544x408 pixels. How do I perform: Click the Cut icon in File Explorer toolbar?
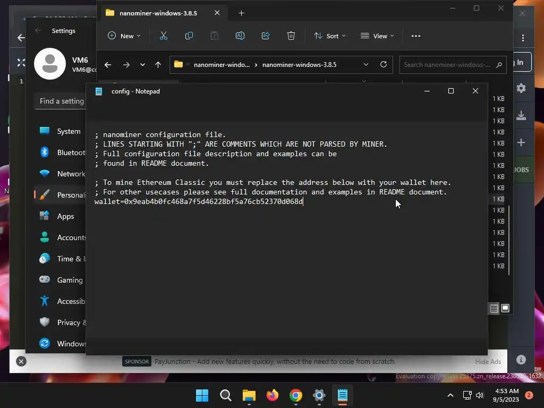coord(164,36)
